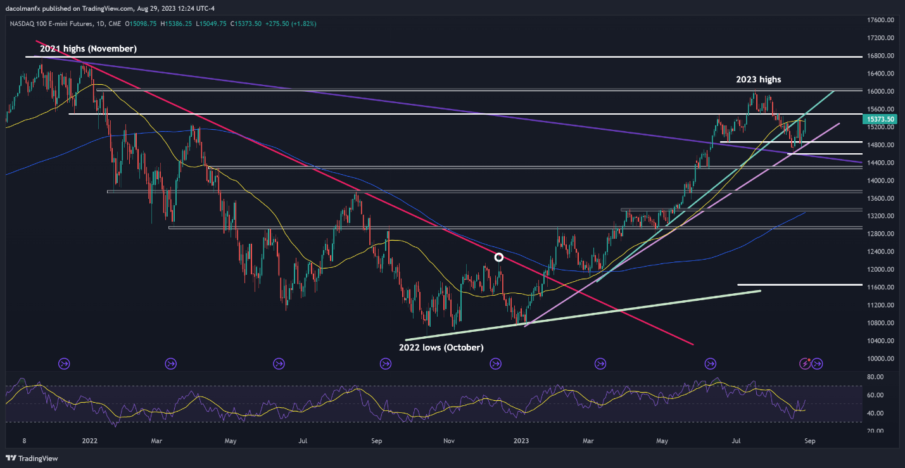Click the earliest contract rollover icon before 2022
Viewport: 905px width, 468px height.
click(65, 364)
